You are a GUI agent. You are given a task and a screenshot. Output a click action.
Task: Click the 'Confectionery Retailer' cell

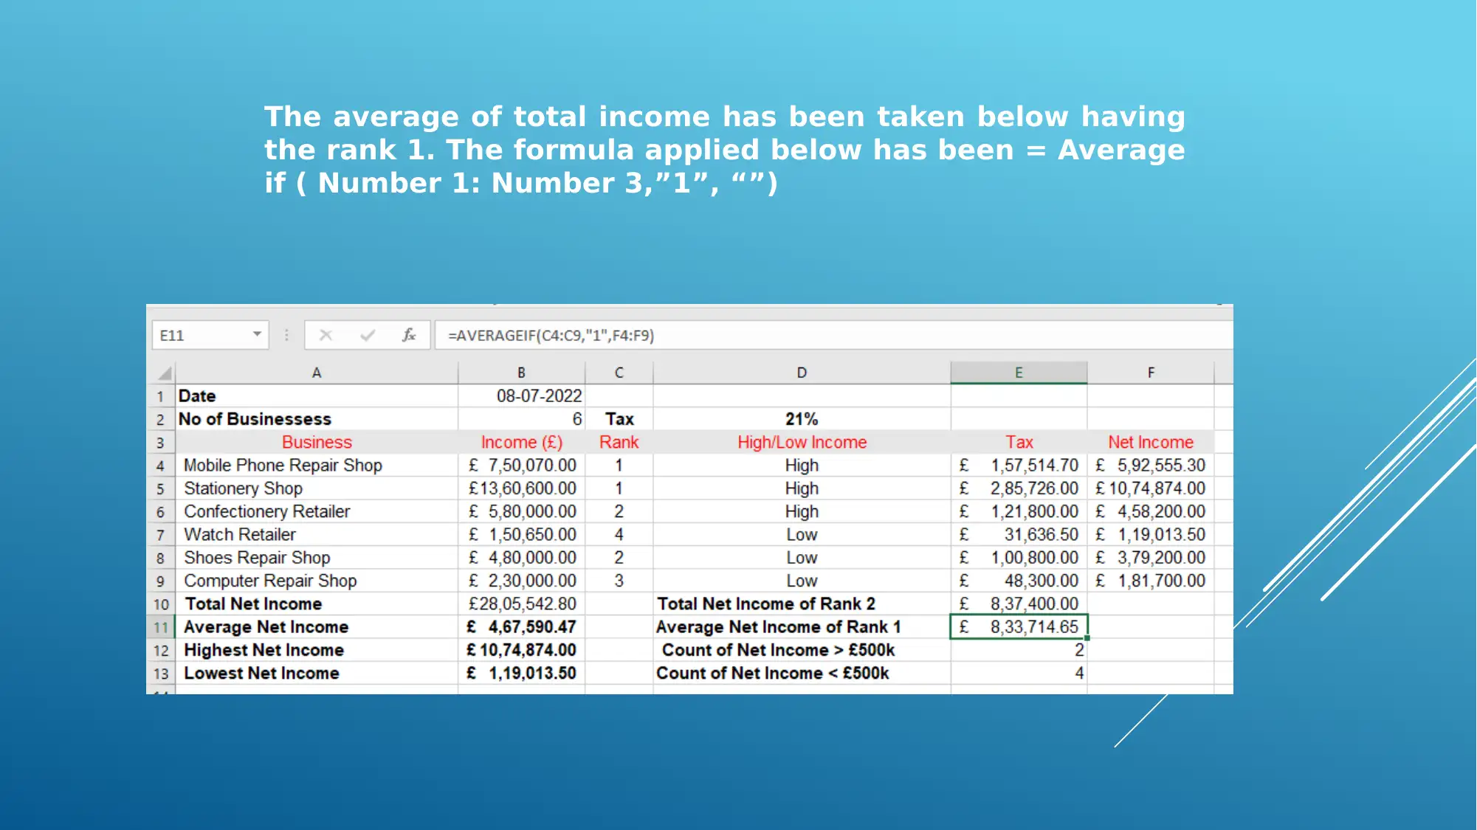[317, 511]
